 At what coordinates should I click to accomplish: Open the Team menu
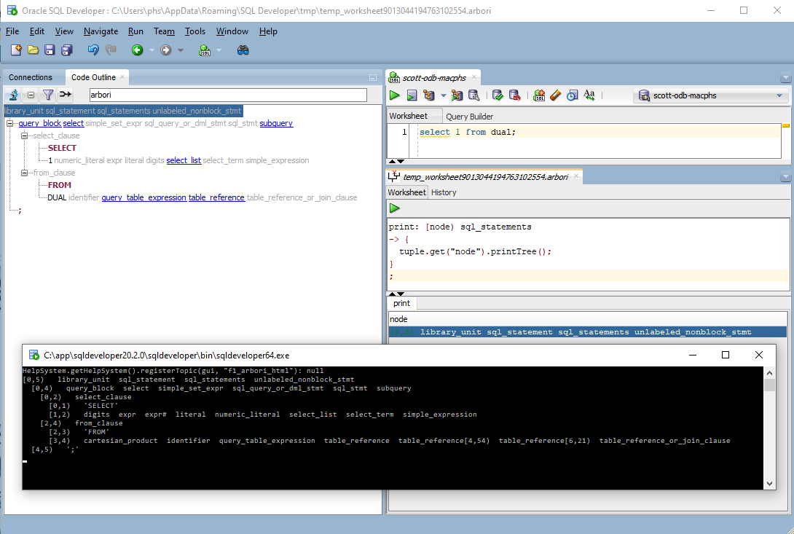[x=164, y=31]
